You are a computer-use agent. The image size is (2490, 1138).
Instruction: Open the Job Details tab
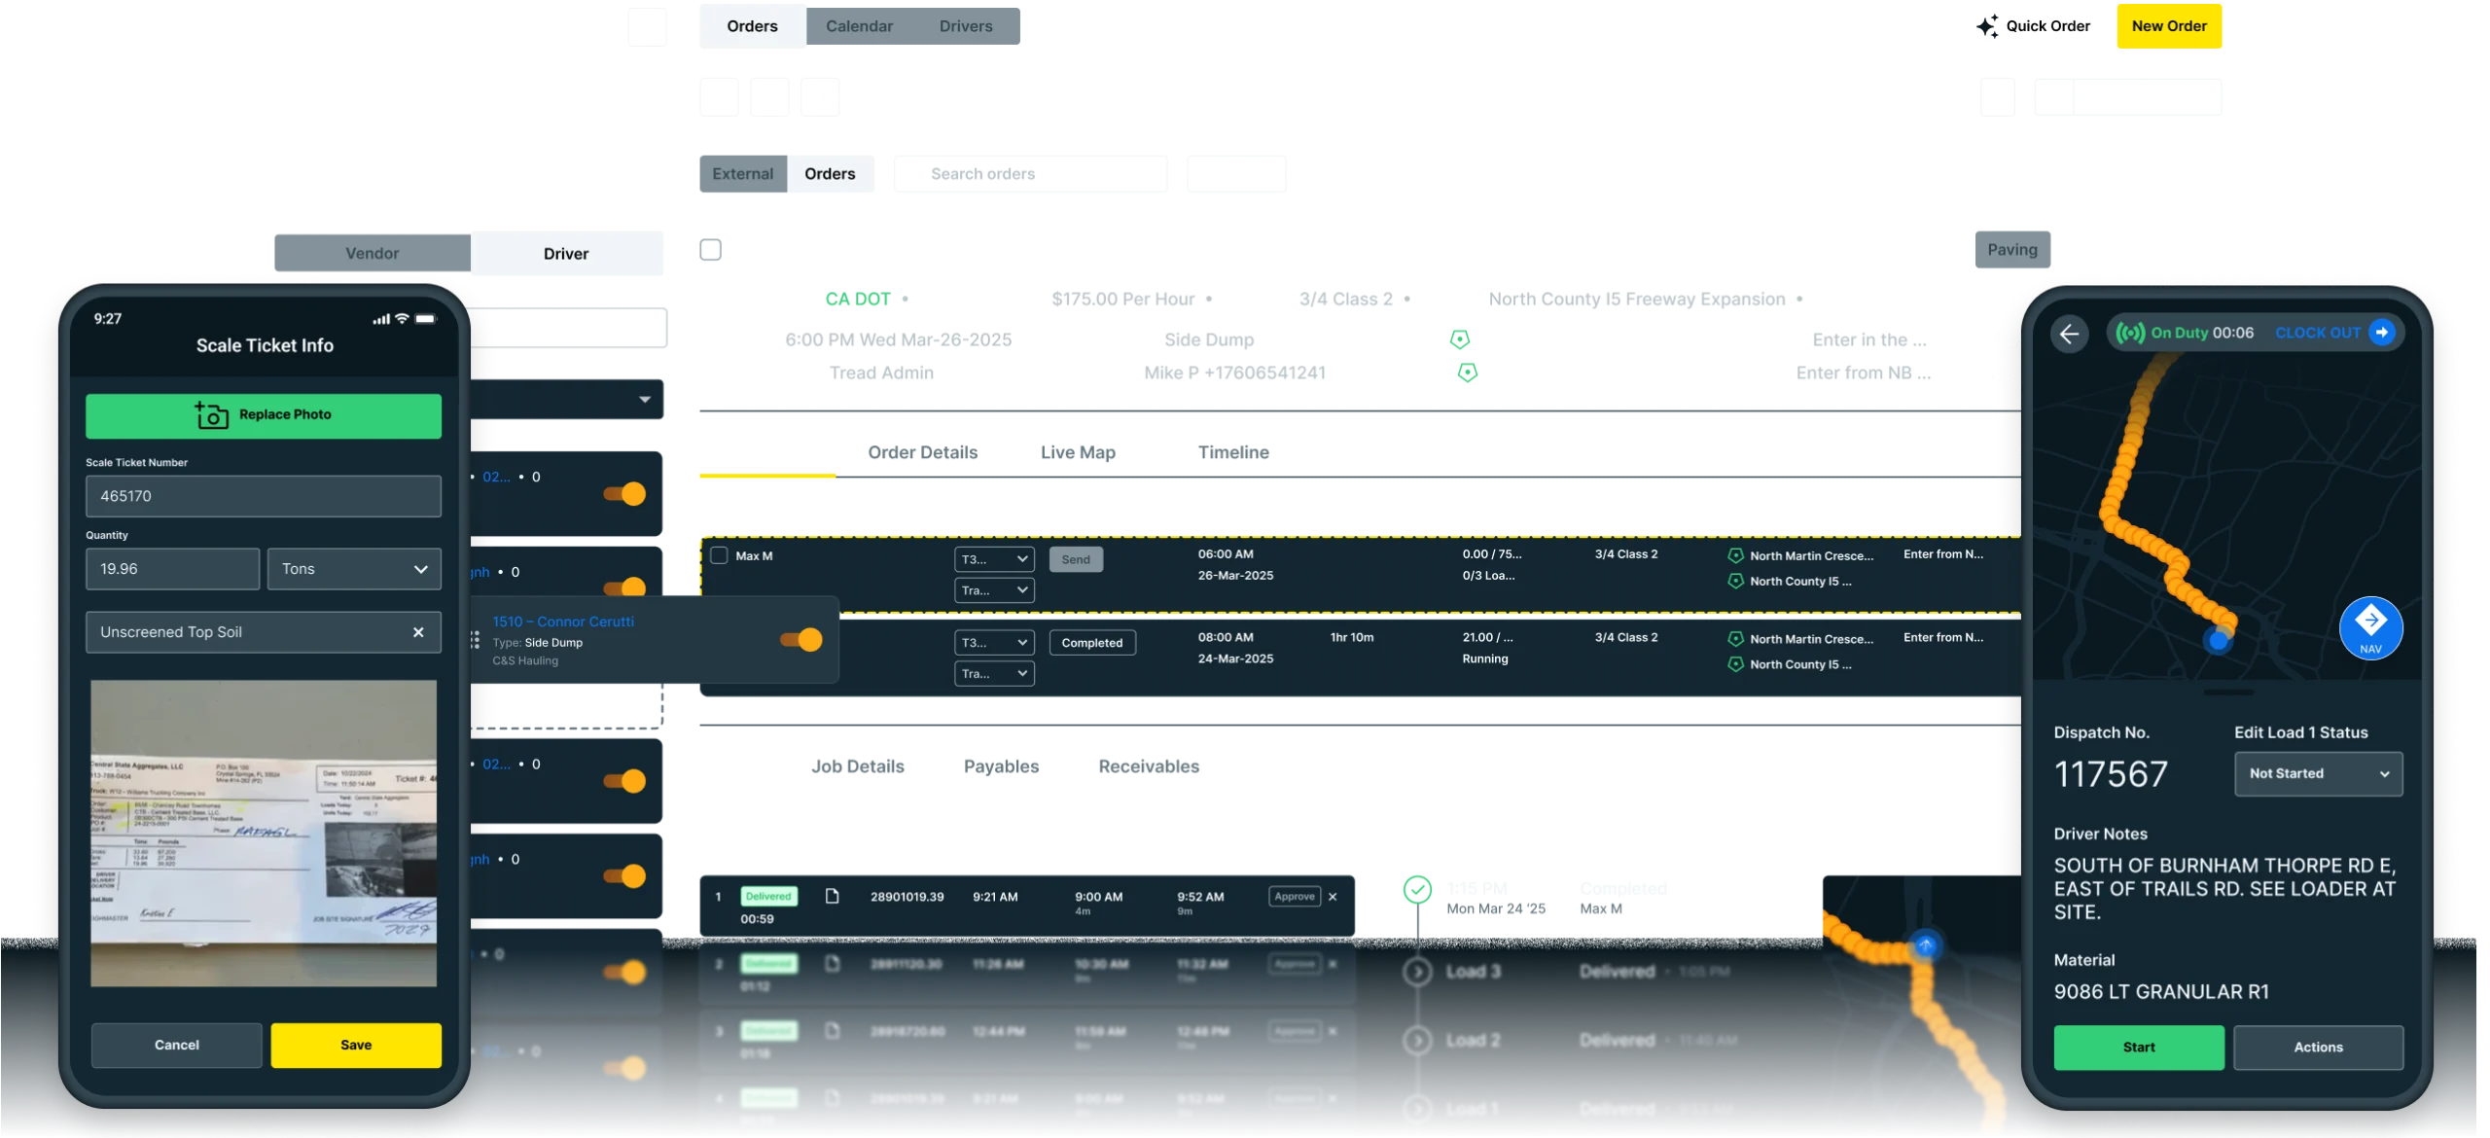858,766
